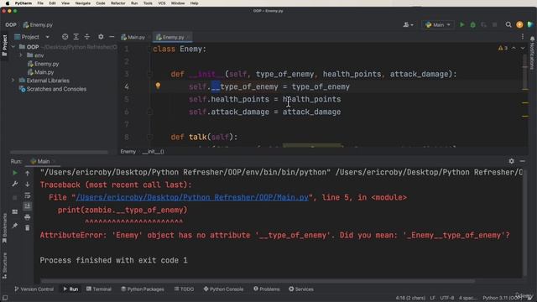
Task: Go to previous highlighted error arrow
Action: click(514, 49)
